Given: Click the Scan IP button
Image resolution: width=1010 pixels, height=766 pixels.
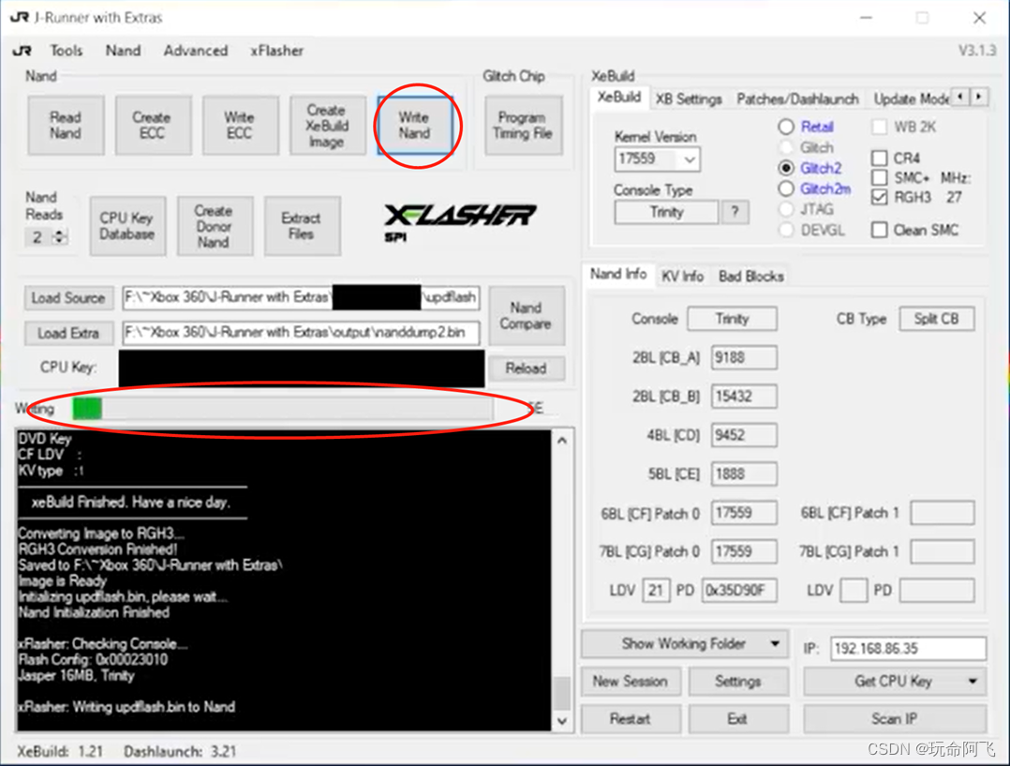Looking at the screenshot, I should point(895,718).
